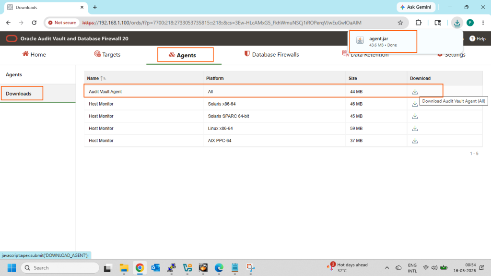Click the Oracle logo icon
491x276 pixels.
pyautogui.click(x=12, y=38)
